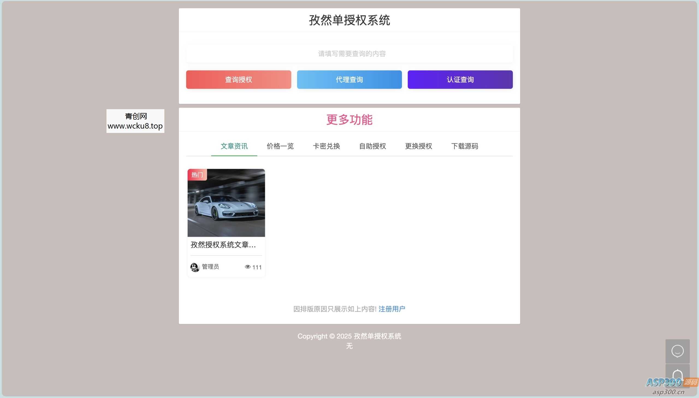Open the 更换授权 tab
699x398 pixels.
(x=418, y=146)
